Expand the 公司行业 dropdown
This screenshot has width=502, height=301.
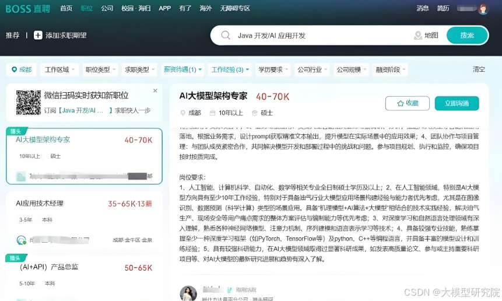[312, 69]
